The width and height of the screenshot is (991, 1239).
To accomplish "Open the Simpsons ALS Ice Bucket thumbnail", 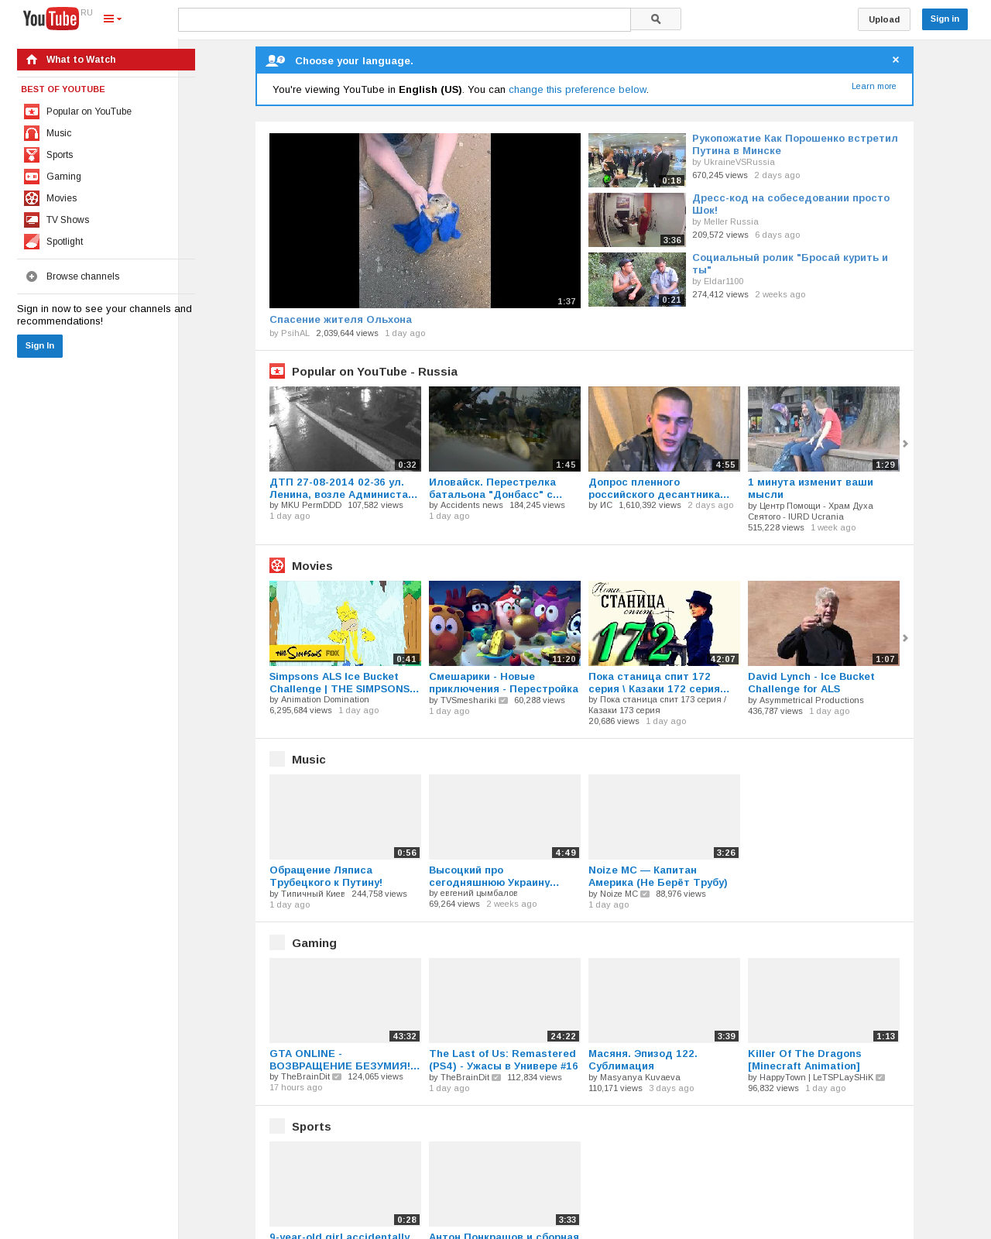I will (345, 623).
